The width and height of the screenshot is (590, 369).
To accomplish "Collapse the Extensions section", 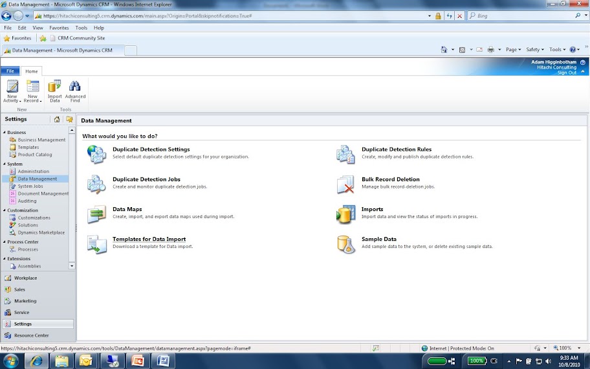I will pyautogui.click(x=4, y=259).
